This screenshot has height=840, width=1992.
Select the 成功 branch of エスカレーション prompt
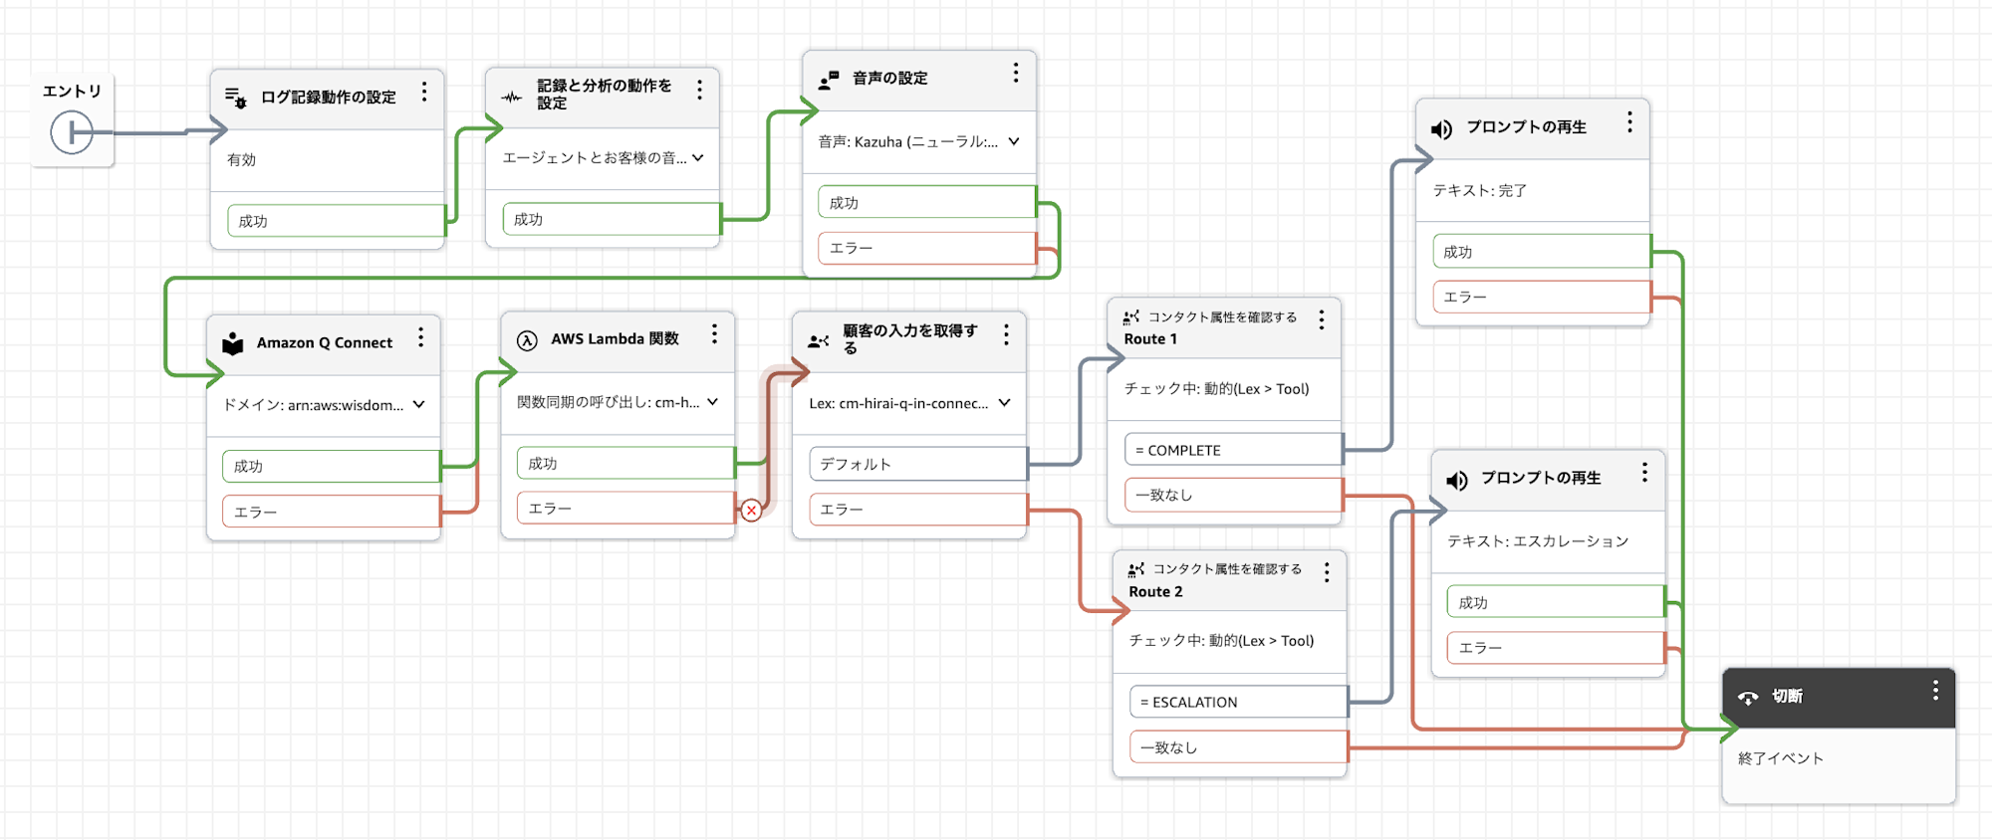pyautogui.click(x=1556, y=602)
